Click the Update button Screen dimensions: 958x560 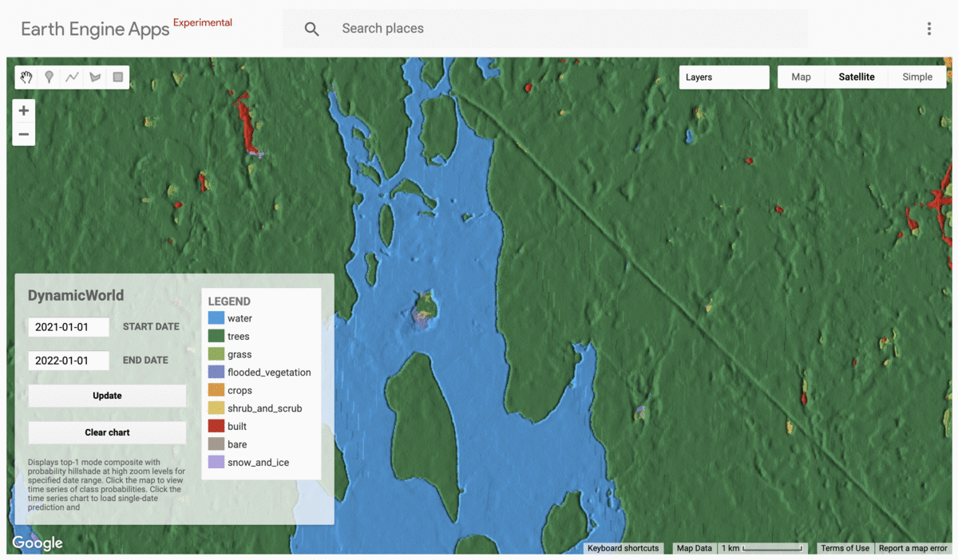click(107, 396)
